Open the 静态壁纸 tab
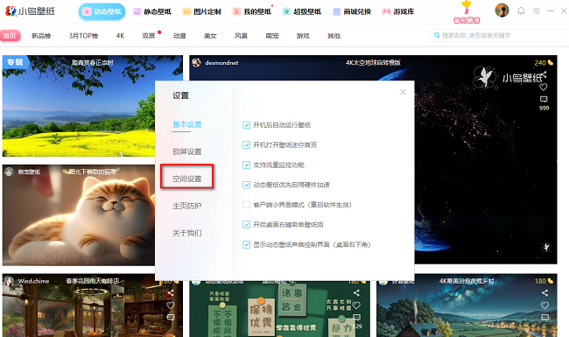The height and width of the screenshot is (337, 569). point(152,11)
